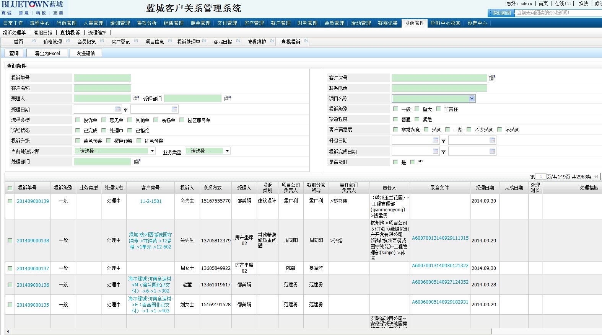Focus the 投诉单号 input field
The width and height of the screenshot is (602, 335).
tap(103, 78)
